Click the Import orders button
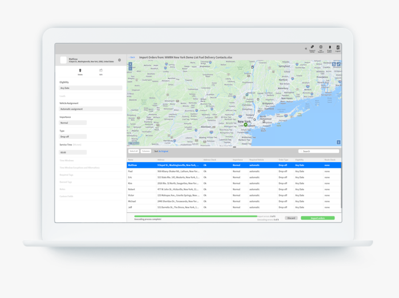This screenshot has width=399, height=298. (317, 218)
